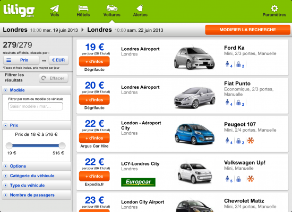Click Peugeot 107 air conditioning snowflake
This screenshot has height=212, width=292.
pyautogui.click(x=251, y=141)
